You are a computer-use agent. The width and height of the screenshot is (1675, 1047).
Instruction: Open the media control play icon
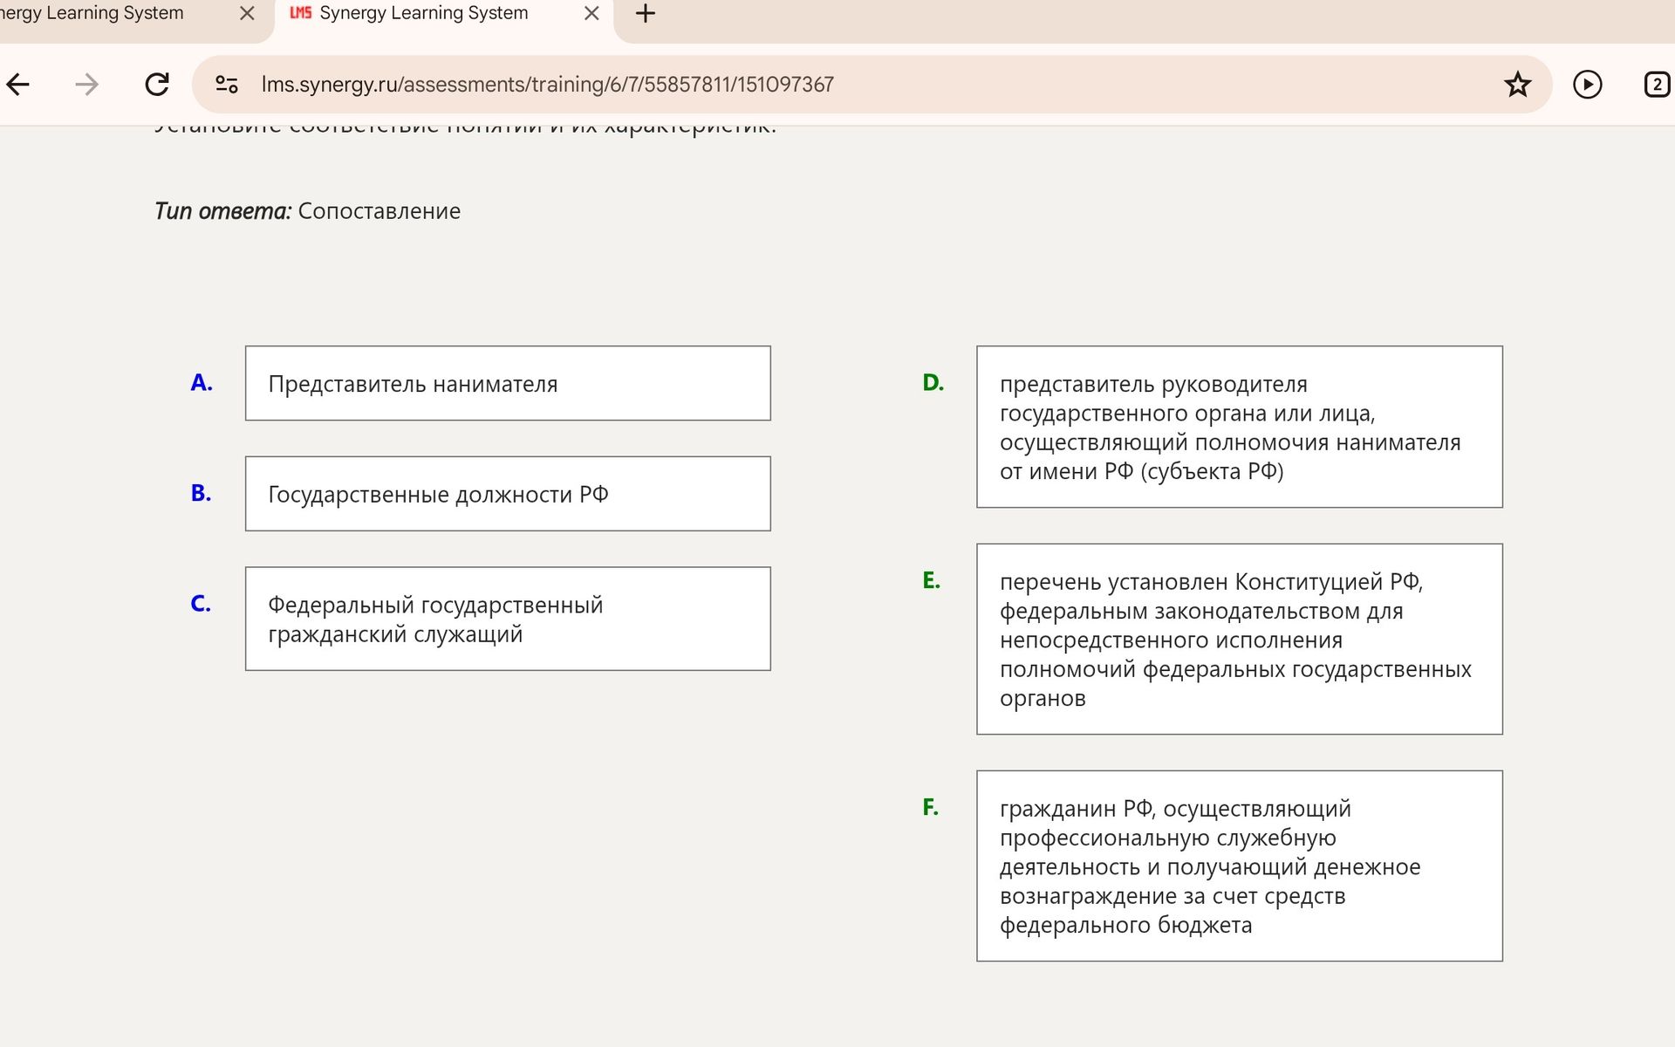pyautogui.click(x=1588, y=85)
